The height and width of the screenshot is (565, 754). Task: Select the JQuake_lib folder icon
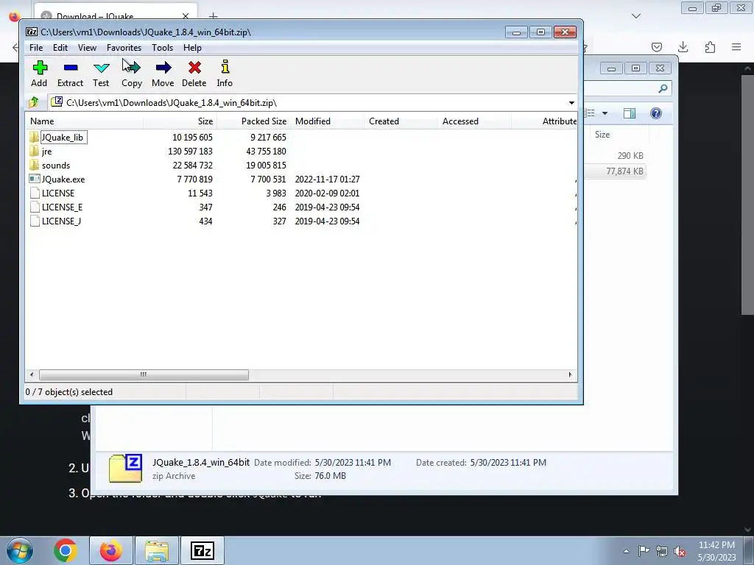[x=34, y=137]
